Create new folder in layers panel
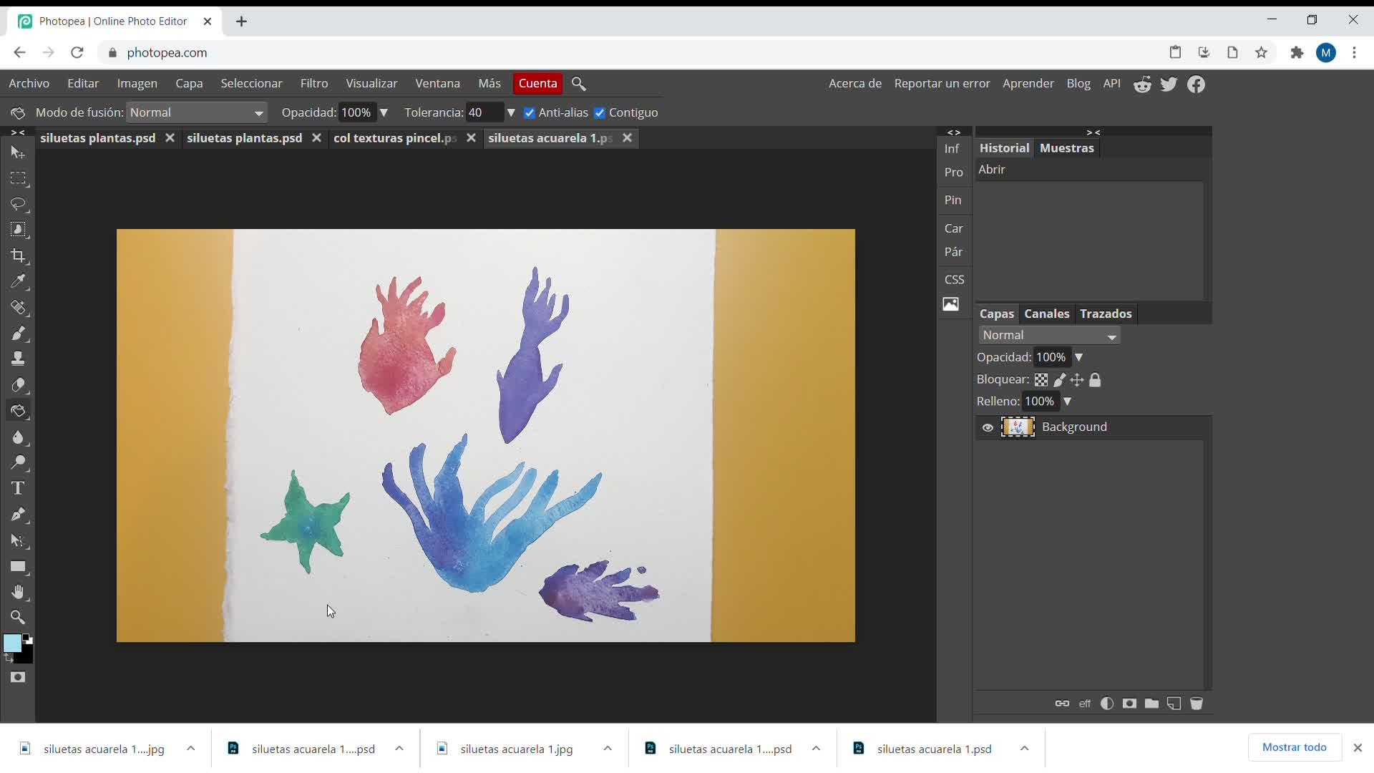1374x773 pixels. click(1151, 704)
